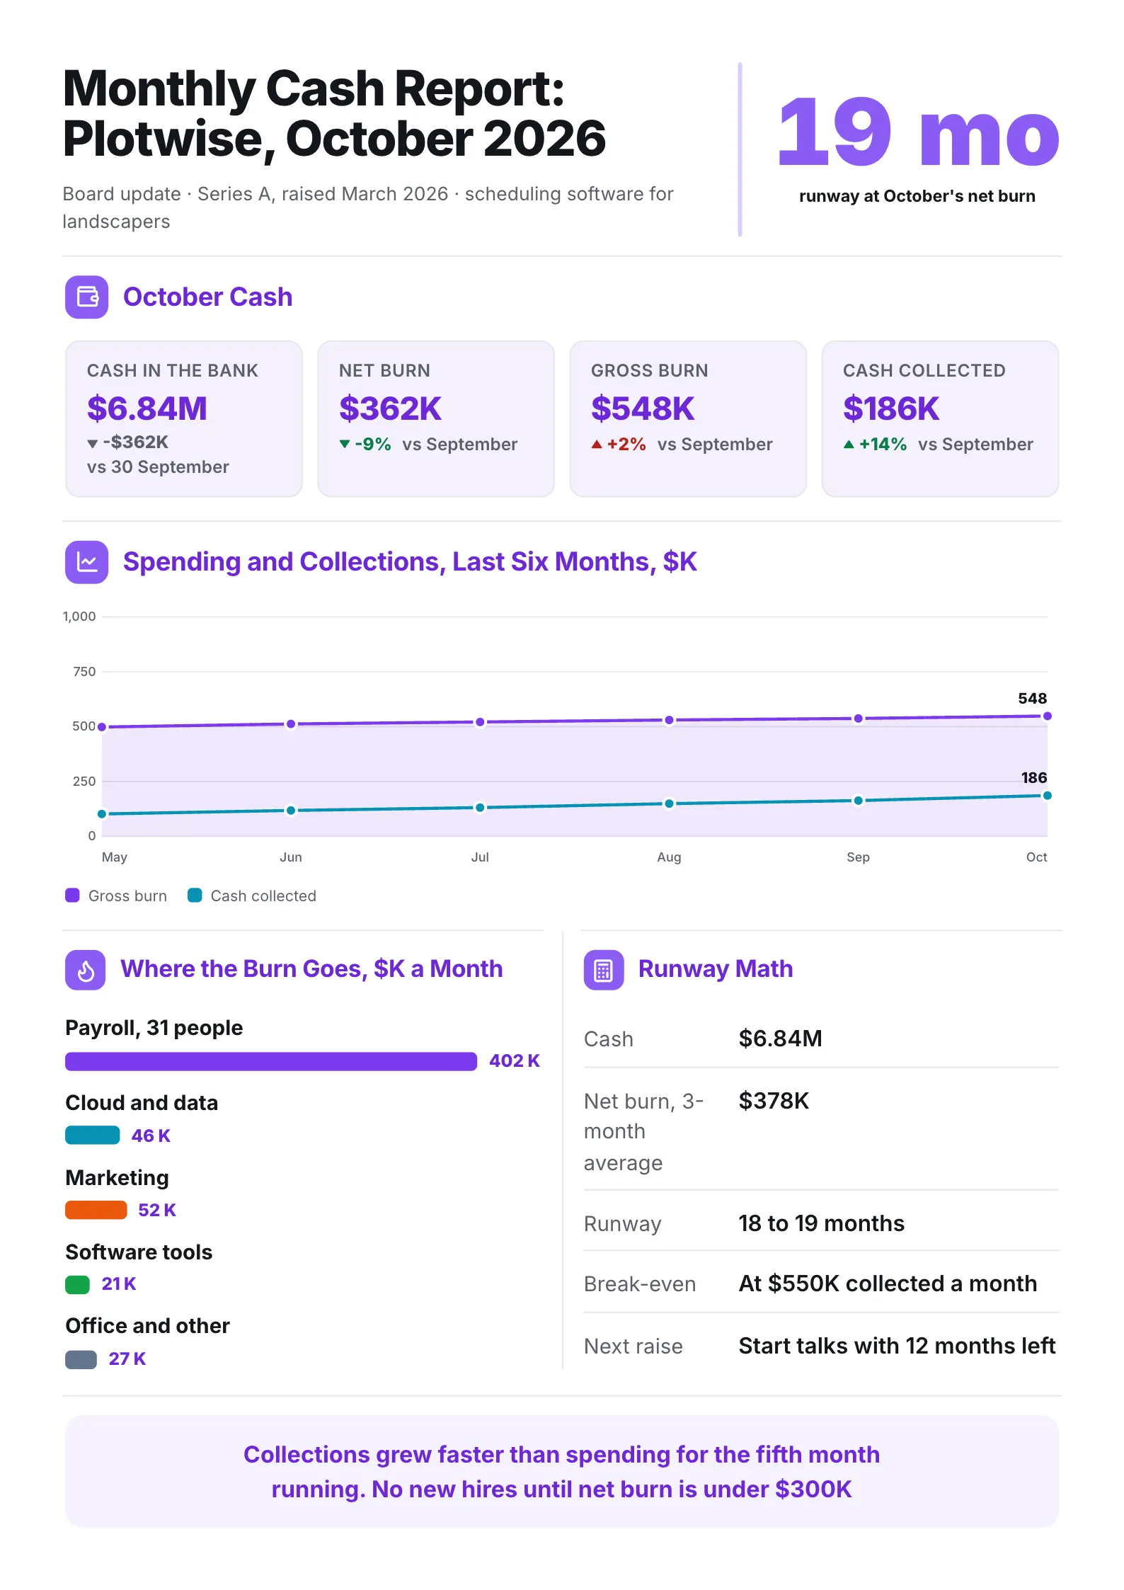Click the 'Board update · Series A' subtitle
Viewport: 1124px width, 1590px height.
click(368, 207)
